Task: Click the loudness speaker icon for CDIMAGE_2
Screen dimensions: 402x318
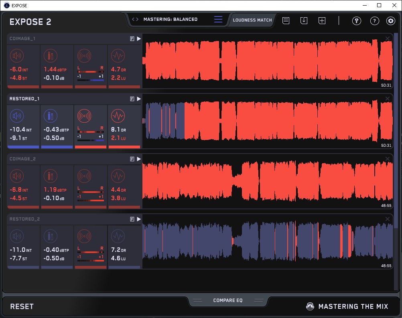Action: pyautogui.click(x=17, y=176)
